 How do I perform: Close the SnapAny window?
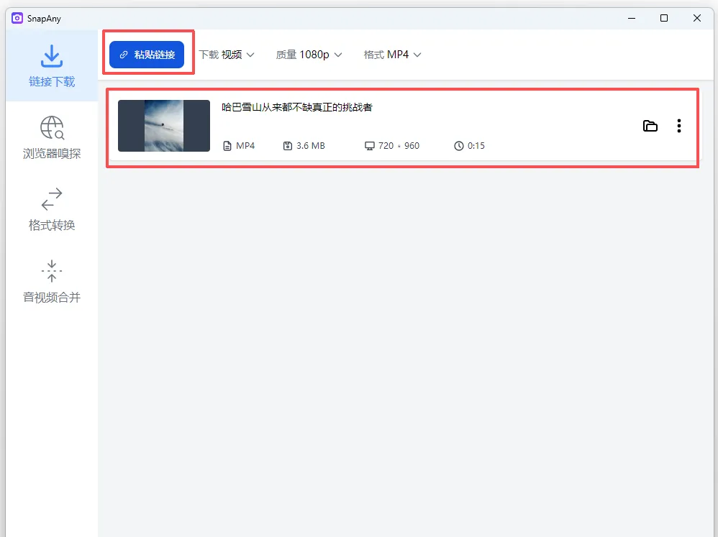coord(697,18)
